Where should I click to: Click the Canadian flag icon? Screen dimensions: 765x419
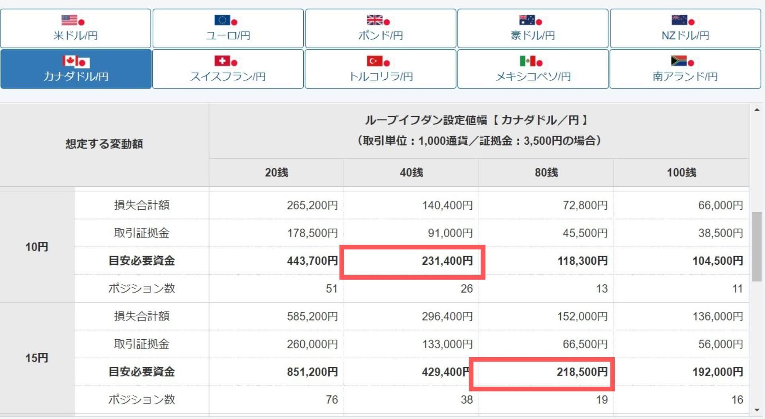(x=70, y=61)
